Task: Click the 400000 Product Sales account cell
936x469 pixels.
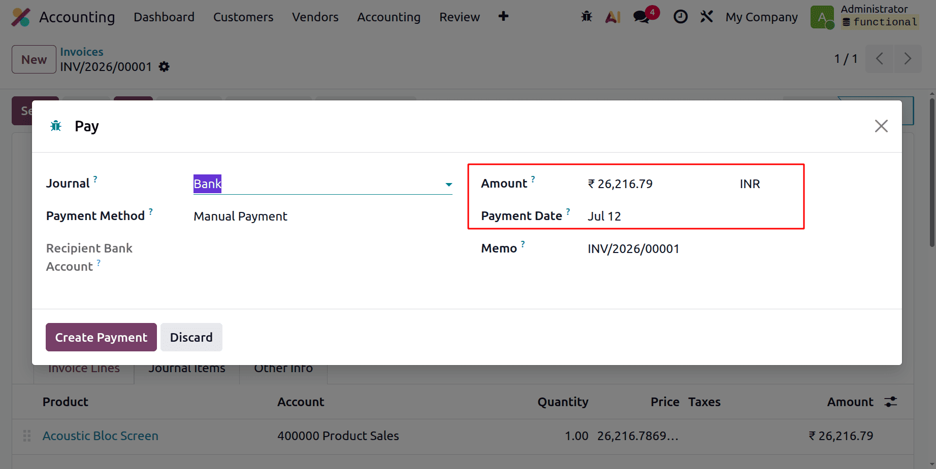Action: [338, 436]
